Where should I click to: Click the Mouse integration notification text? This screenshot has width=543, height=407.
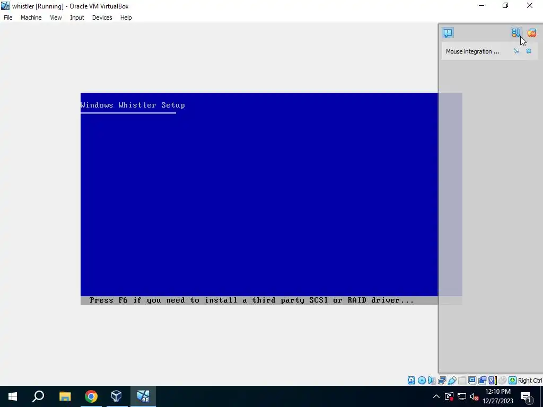coord(472,51)
